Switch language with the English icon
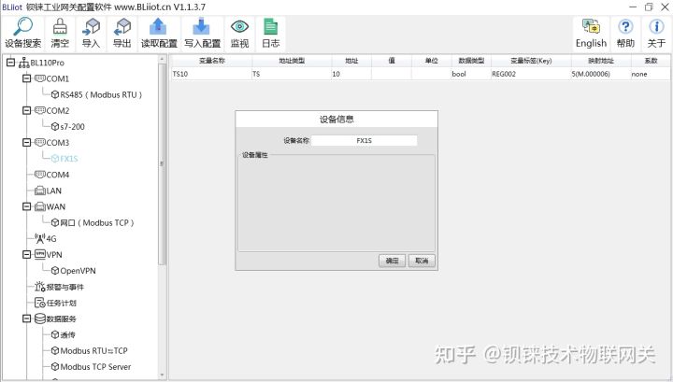This screenshot has width=673, height=382. 591,26
